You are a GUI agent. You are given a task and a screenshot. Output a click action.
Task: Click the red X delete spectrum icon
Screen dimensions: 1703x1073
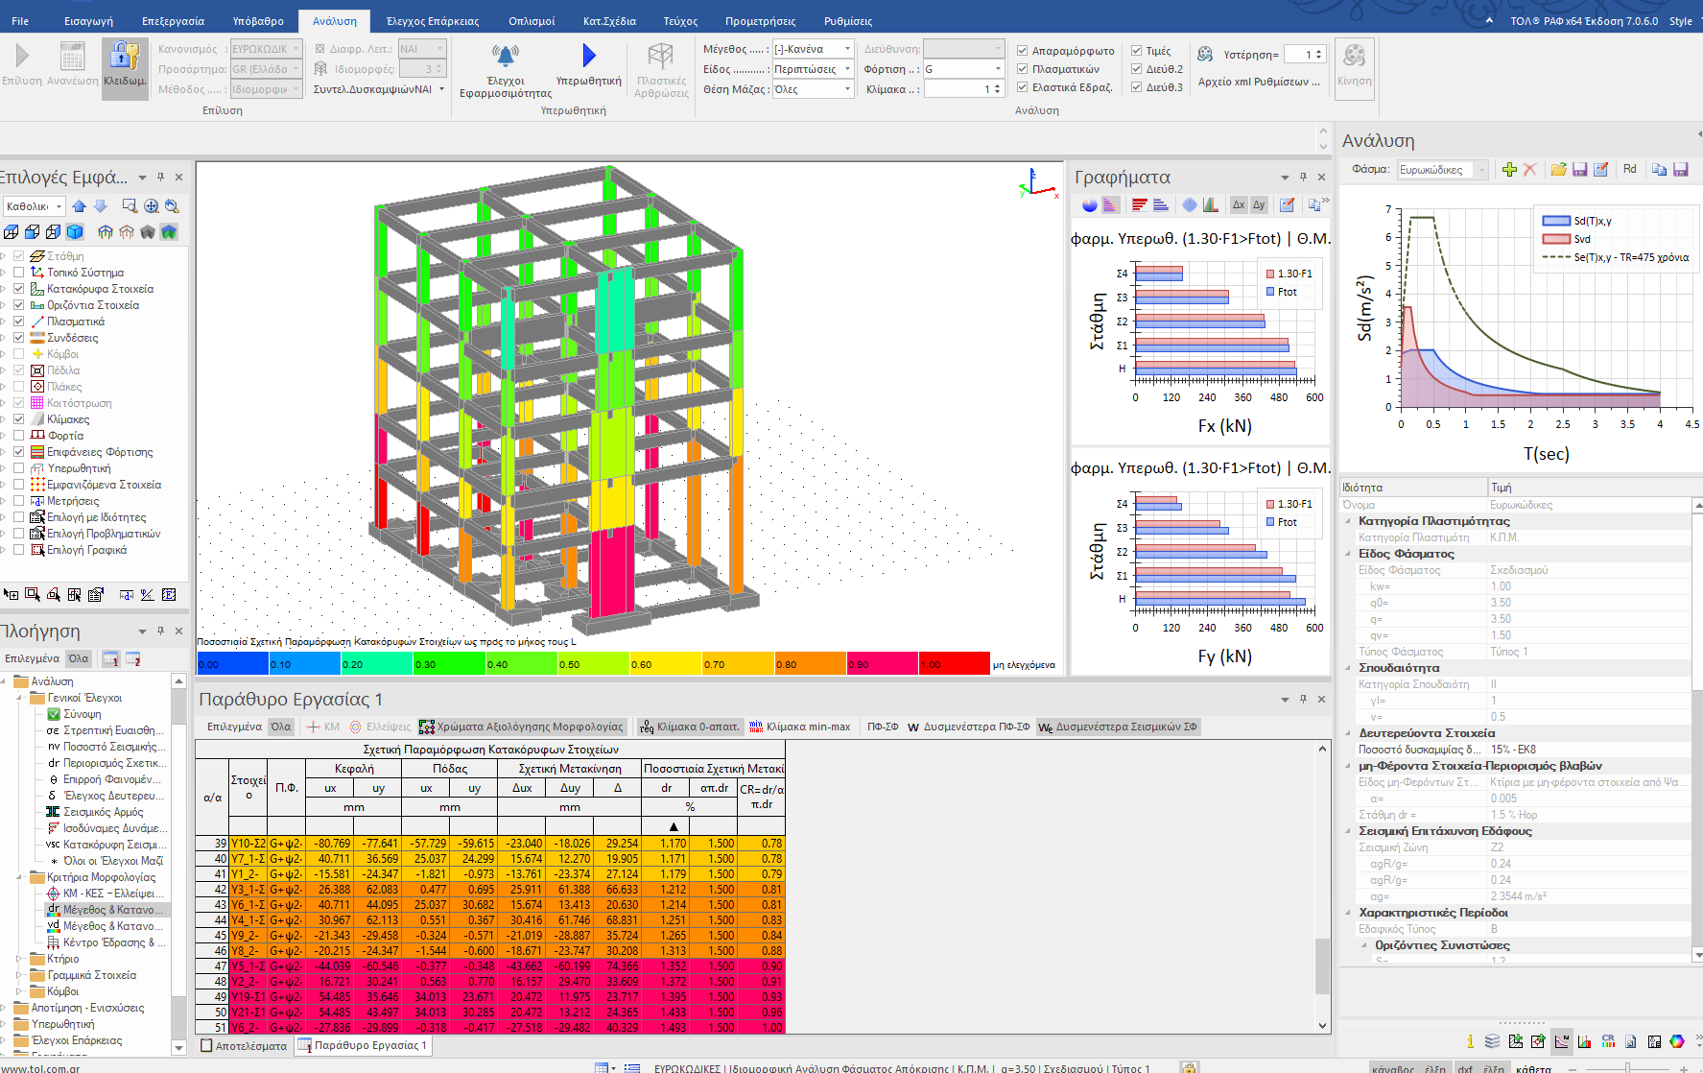[1530, 169]
